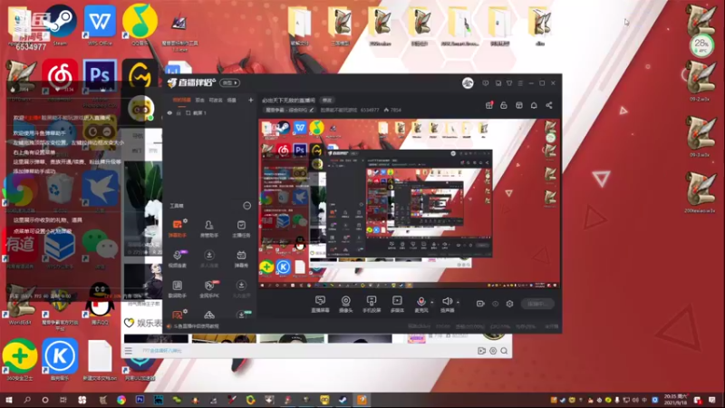Toggle lock on 截屏 1 source

pyautogui.click(x=179, y=112)
